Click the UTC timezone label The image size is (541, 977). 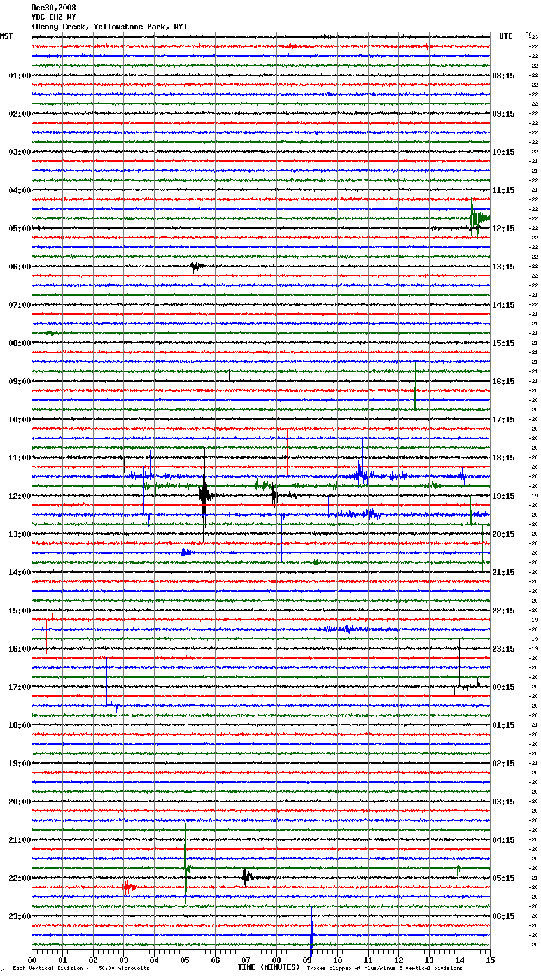[506, 36]
